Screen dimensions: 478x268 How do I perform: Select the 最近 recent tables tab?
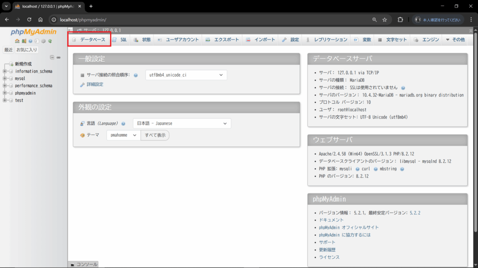tap(8, 50)
